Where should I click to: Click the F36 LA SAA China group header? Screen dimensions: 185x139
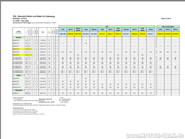(x=168, y=27)
